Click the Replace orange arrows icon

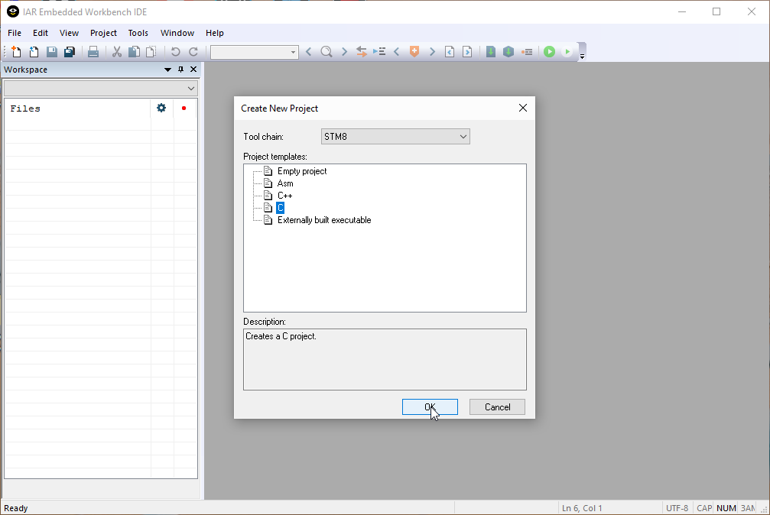pyautogui.click(x=362, y=51)
